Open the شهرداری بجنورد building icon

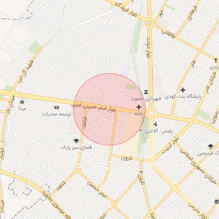pyautogui.click(x=146, y=92)
